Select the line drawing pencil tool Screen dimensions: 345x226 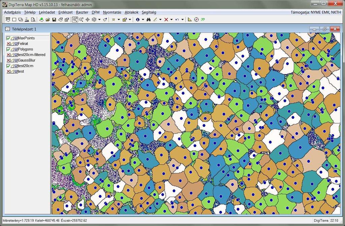pos(155,20)
